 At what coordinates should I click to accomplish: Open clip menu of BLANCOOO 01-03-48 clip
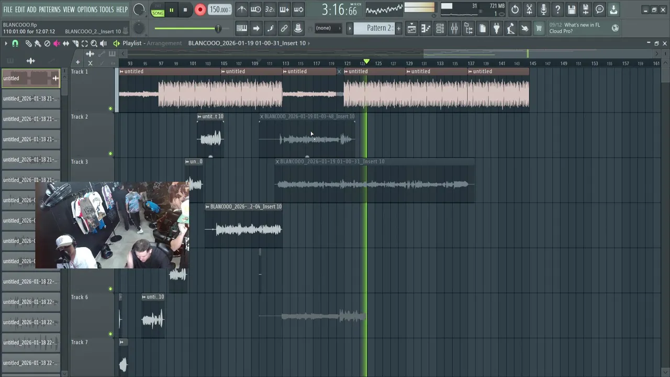pos(262,117)
